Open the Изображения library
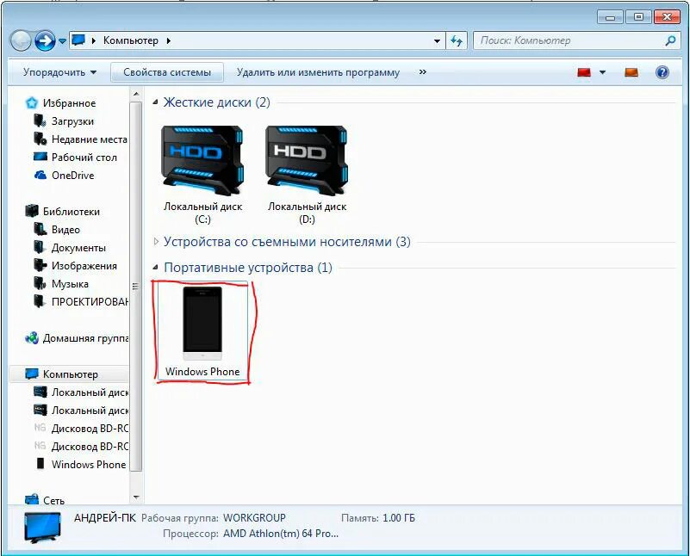 (84, 265)
